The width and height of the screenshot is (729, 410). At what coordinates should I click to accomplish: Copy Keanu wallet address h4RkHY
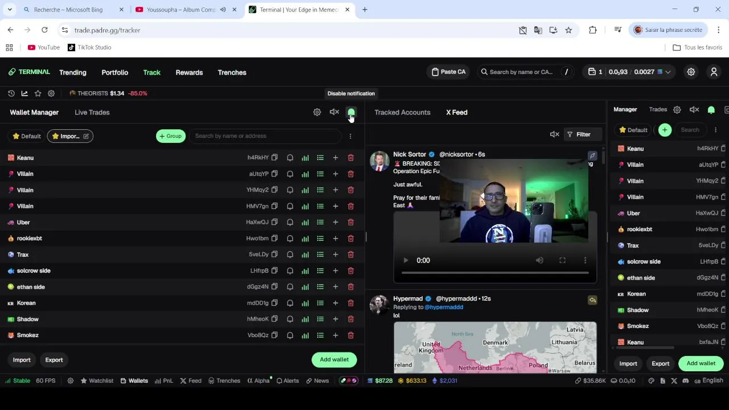275,158
